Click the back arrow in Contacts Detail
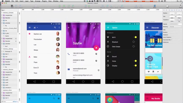 coord(69,27)
